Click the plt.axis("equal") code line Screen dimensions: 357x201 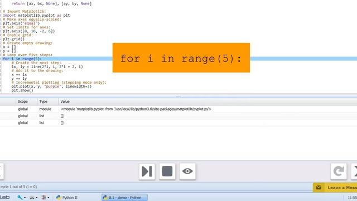pyautogui.click(x=21, y=23)
